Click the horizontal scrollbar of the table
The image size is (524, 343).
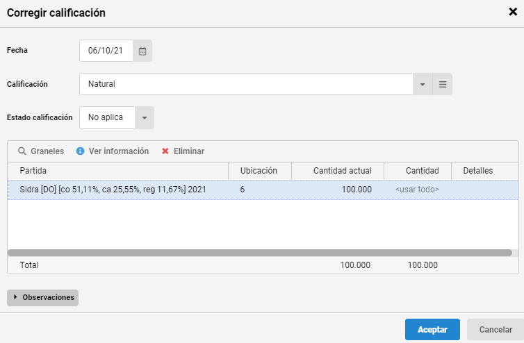260,253
